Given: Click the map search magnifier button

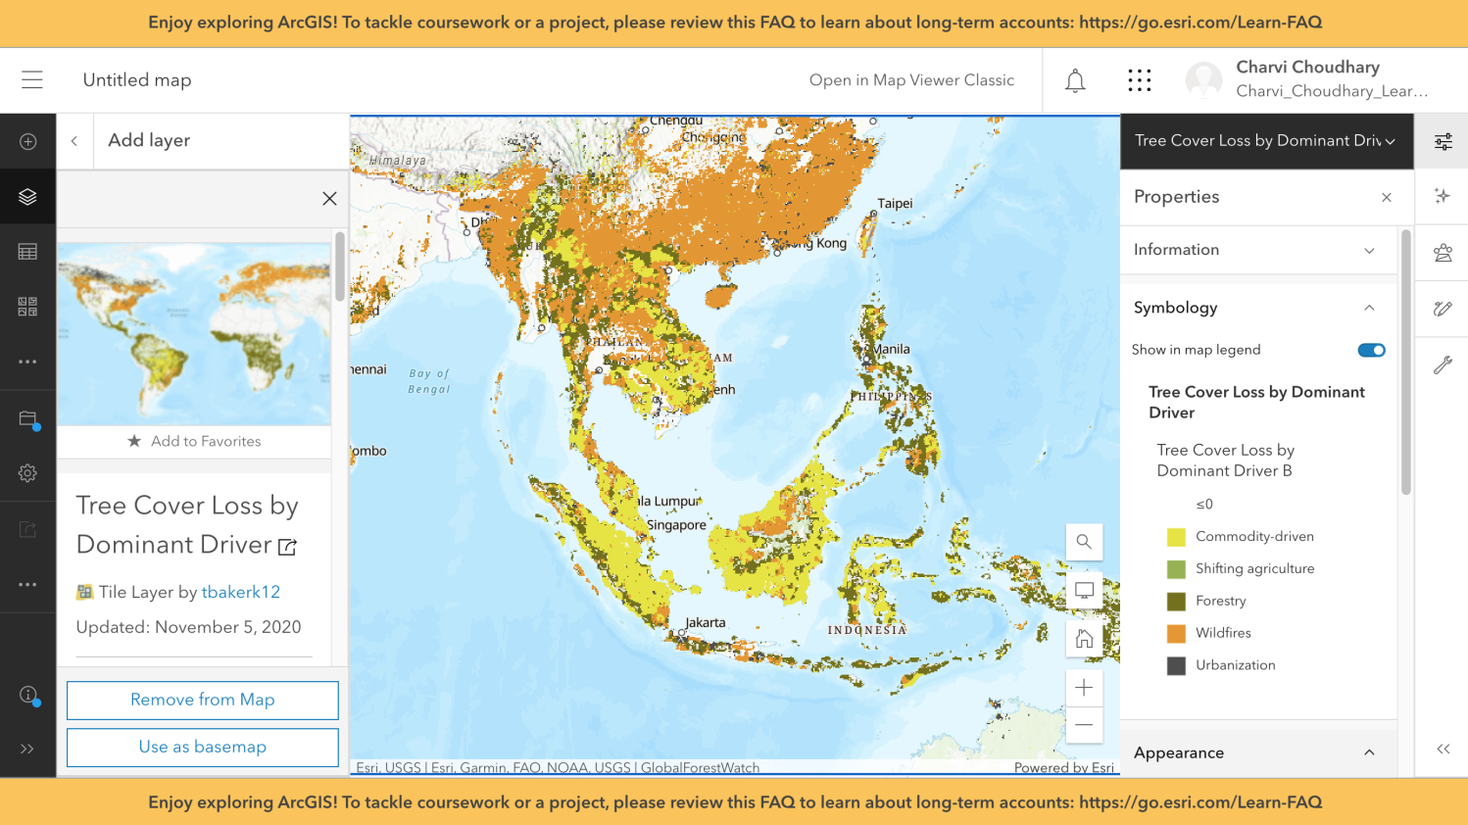Looking at the screenshot, I should [x=1084, y=542].
